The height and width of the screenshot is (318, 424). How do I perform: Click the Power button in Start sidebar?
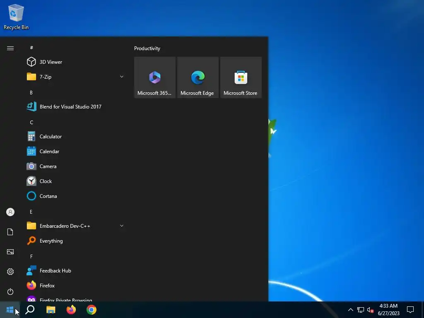point(10,291)
